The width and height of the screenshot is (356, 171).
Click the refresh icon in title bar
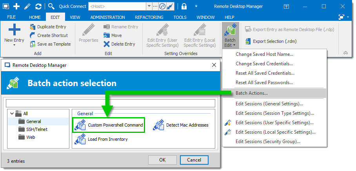point(38,6)
